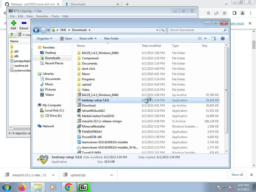This screenshot has width=256, height=192.
Task: Select Desktop in Favorites
Action: click(x=50, y=53)
